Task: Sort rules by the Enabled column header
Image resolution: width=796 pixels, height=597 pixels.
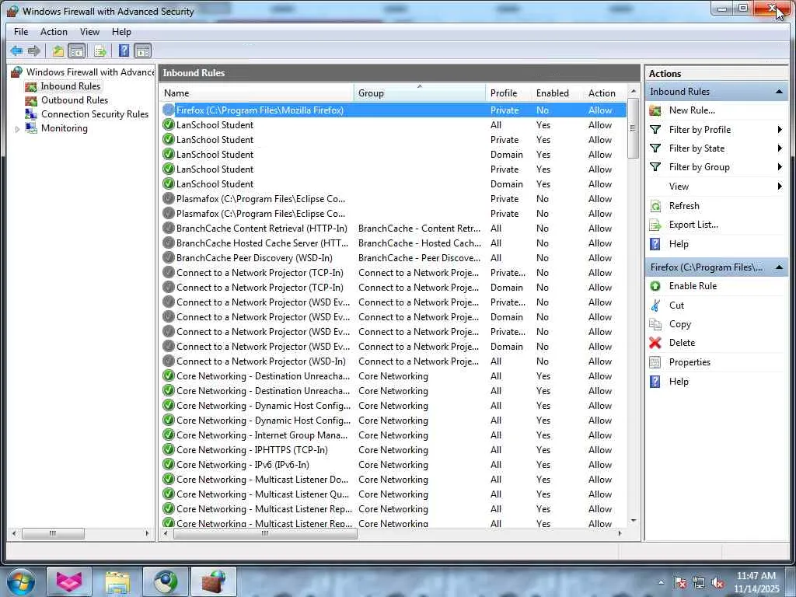Action: (x=557, y=93)
